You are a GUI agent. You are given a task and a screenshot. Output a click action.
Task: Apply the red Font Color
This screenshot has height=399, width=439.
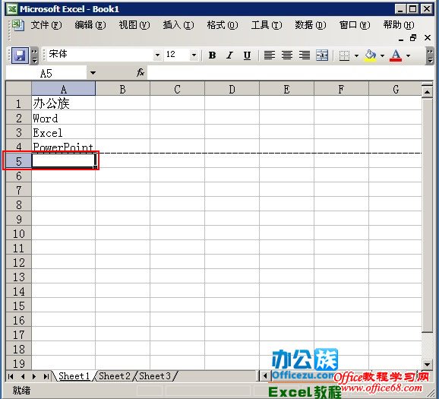click(x=396, y=55)
